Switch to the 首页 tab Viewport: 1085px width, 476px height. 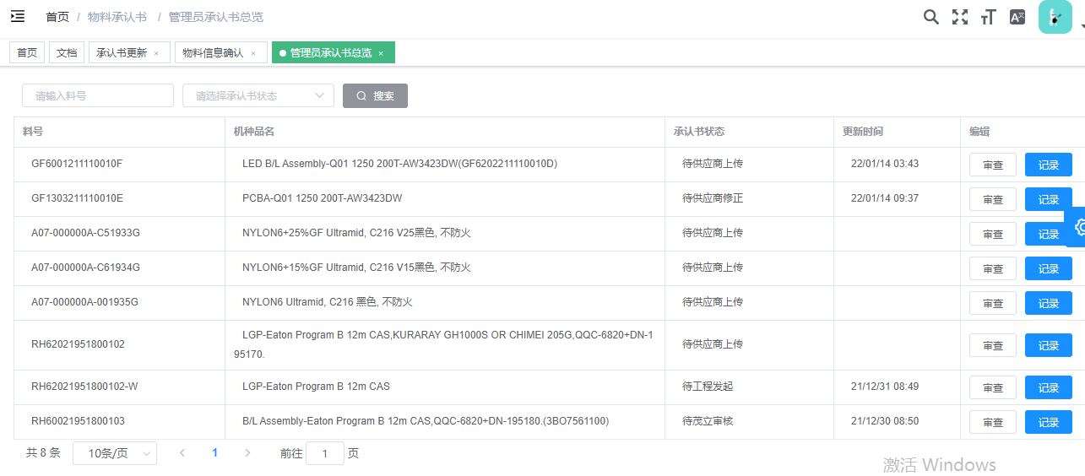(x=27, y=53)
